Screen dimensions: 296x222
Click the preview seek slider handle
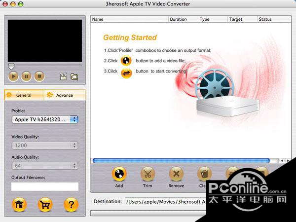[11, 66]
